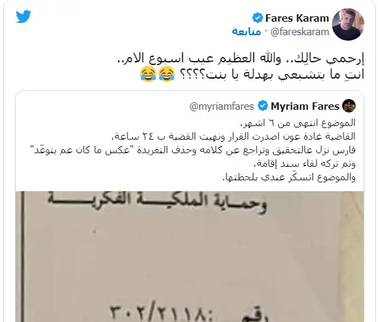The image size is (378, 322).
Task: Click quoted tweet's last line والموضوع اتسكّر
Action: (289, 178)
